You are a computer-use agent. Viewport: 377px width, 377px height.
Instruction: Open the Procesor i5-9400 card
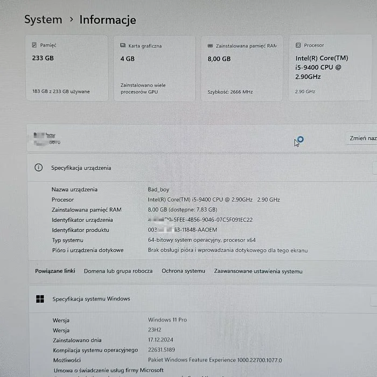pyautogui.click(x=330, y=68)
